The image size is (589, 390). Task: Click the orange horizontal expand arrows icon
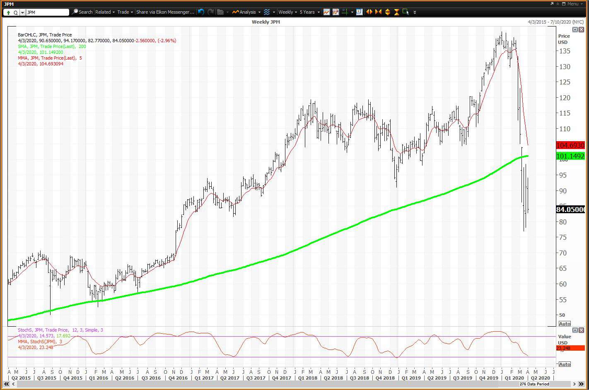point(369,12)
